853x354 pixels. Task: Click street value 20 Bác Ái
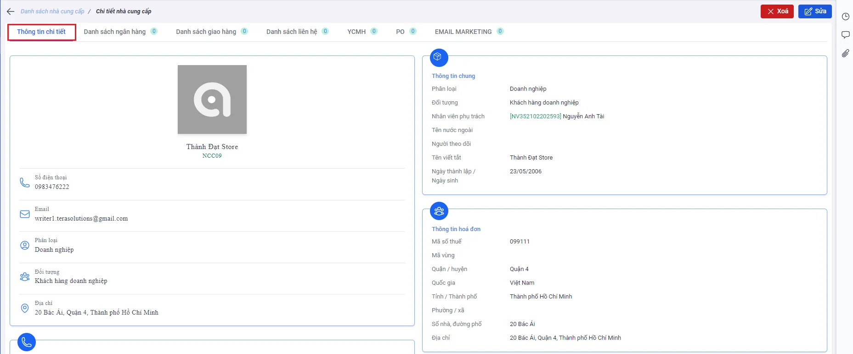click(x=522, y=324)
